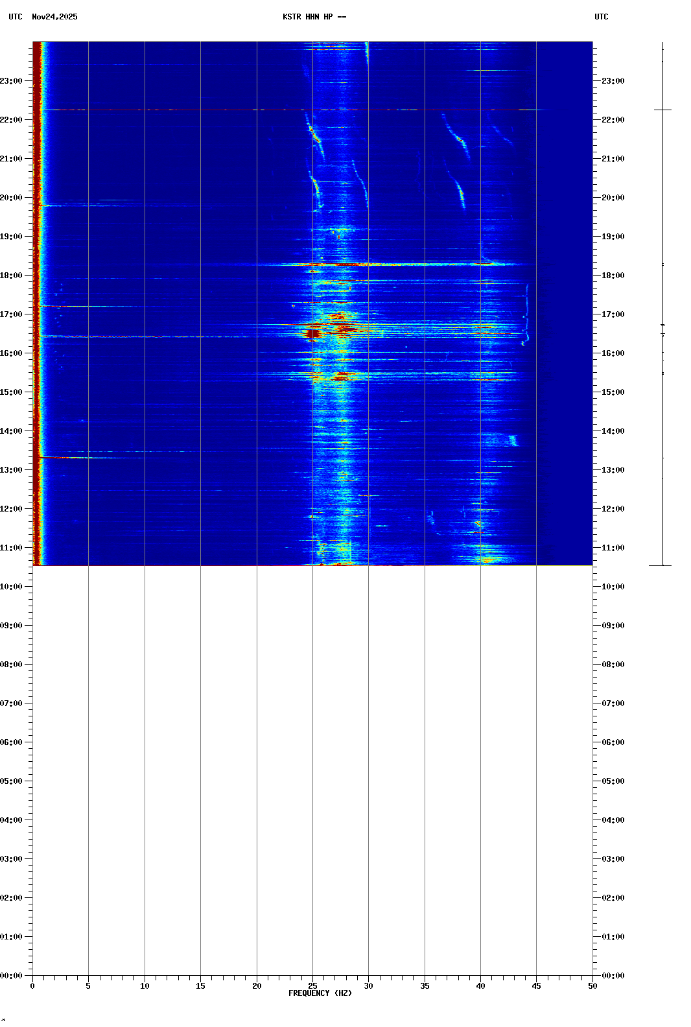The image size is (691, 1027).
Task: Click the large crossbar on right amplitude trace
Action: tap(662, 110)
